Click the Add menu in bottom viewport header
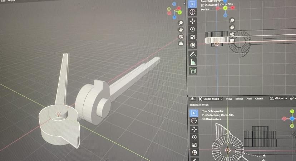Screen dimensions: 296x161 coord(249,99)
